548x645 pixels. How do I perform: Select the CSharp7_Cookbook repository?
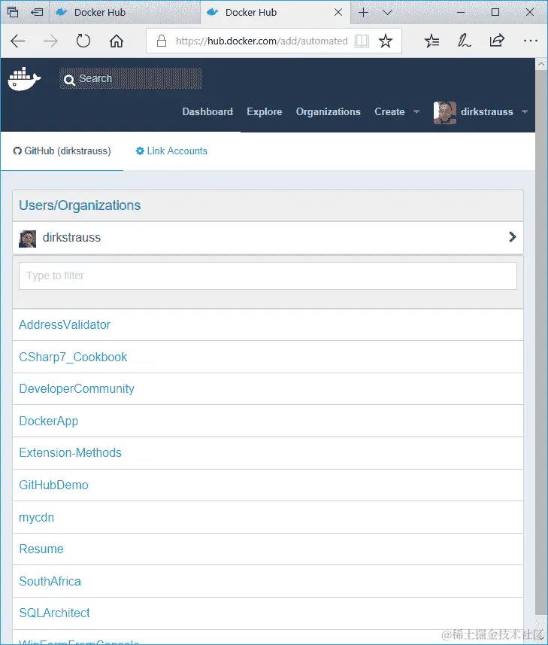73,357
